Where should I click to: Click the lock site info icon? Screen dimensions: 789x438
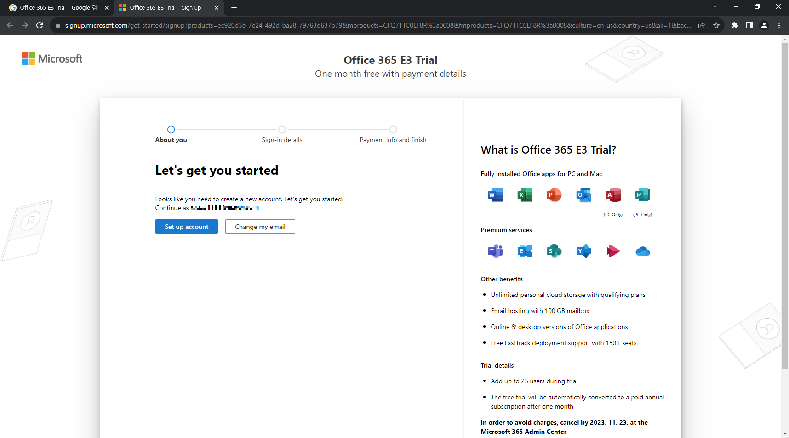[57, 25]
